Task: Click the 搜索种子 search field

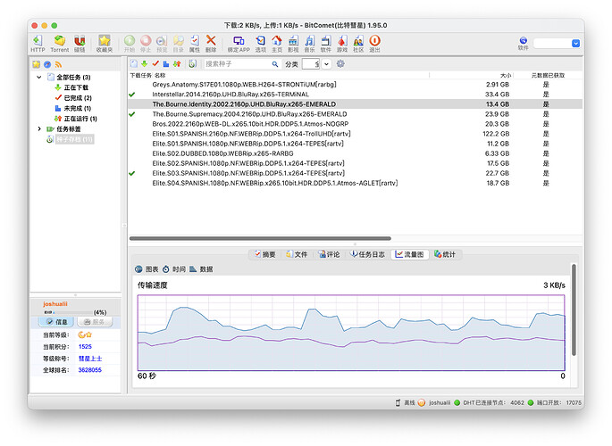Action: click(x=238, y=64)
